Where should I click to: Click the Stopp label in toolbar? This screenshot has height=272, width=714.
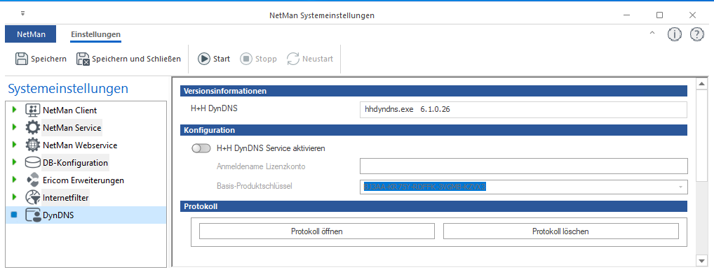[266, 59]
